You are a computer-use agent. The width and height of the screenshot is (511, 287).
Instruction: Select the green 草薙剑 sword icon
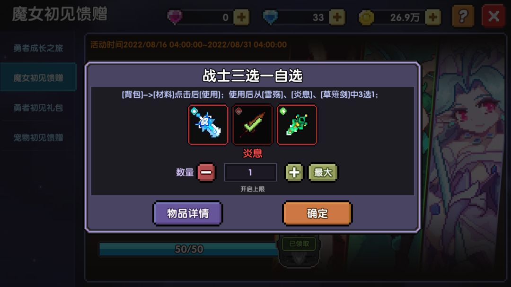click(297, 125)
